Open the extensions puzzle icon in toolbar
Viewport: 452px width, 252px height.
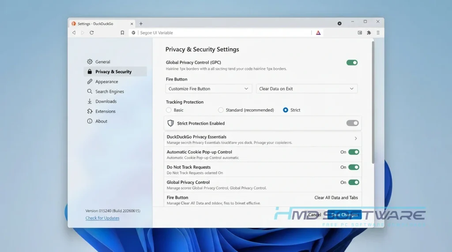click(369, 33)
